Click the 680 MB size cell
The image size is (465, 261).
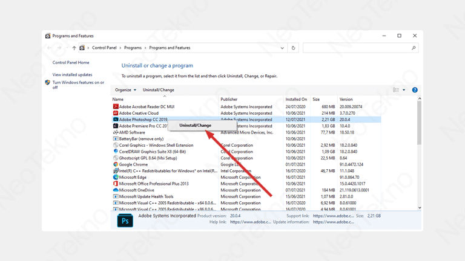[x=328, y=106]
